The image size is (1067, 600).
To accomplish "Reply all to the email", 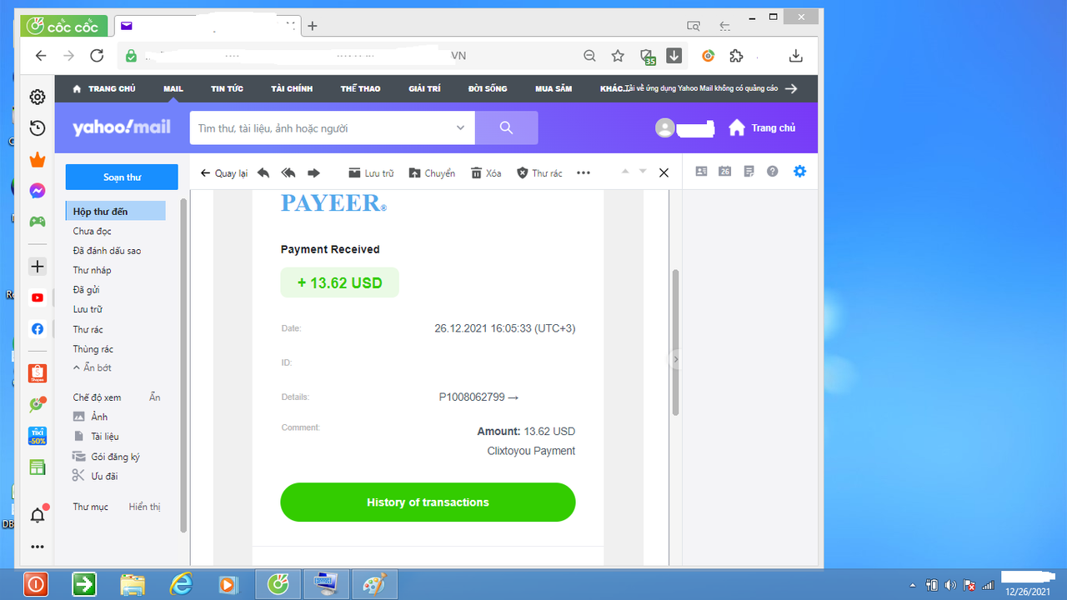I will (x=288, y=172).
